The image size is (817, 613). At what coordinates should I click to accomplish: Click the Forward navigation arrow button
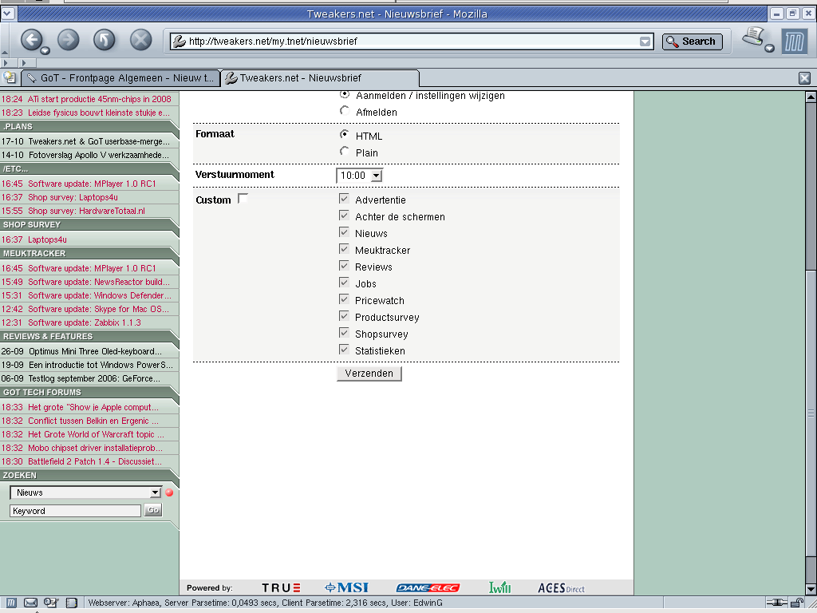pos(69,40)
